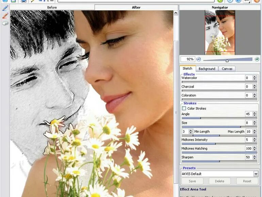Open the Canvas tab
The width and height of the screenshot is (262, 197).
227,69
